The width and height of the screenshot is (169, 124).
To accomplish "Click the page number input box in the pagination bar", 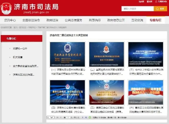I will tap(68, 117).
